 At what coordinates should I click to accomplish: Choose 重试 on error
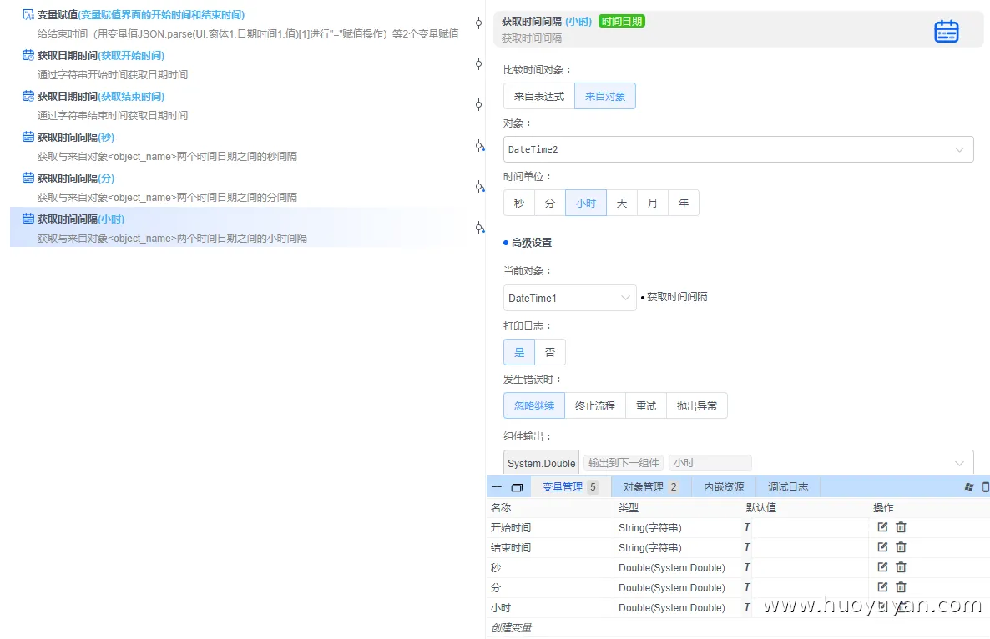click(646, 405)
